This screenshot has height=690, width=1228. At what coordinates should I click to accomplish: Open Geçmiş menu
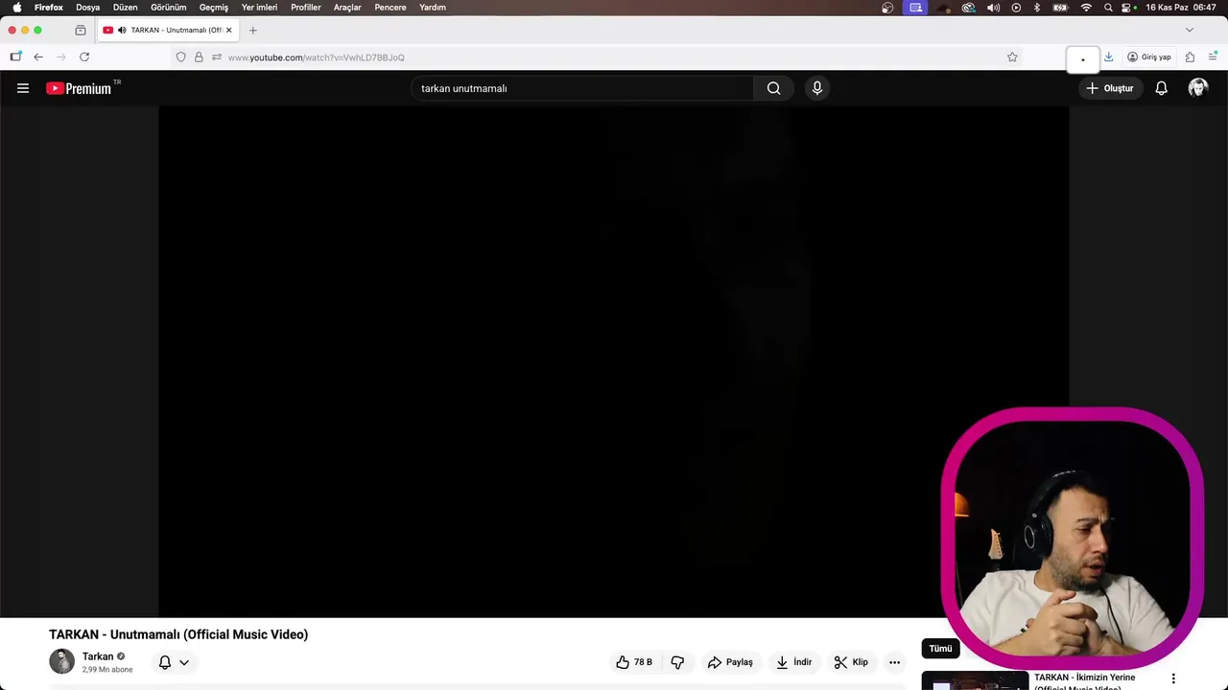[214, 8]
